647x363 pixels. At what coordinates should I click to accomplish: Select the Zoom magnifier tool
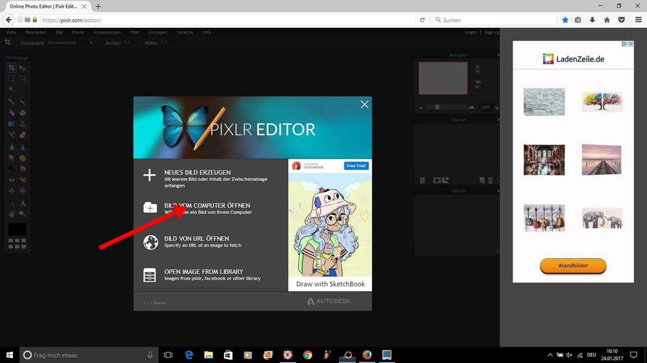(x=23, y=214)
